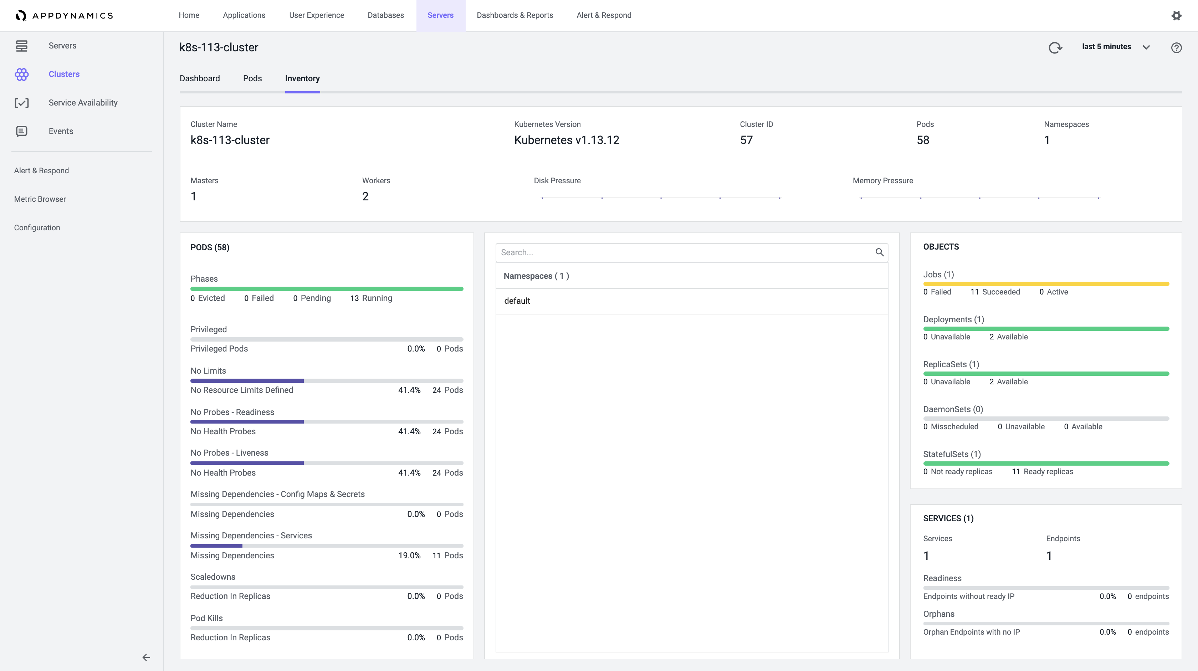The height and width of the screenshot is (671, 1198).
Task: Select the Servers top navigation tab
Action: pyautogui.click(x=440, y=15)
